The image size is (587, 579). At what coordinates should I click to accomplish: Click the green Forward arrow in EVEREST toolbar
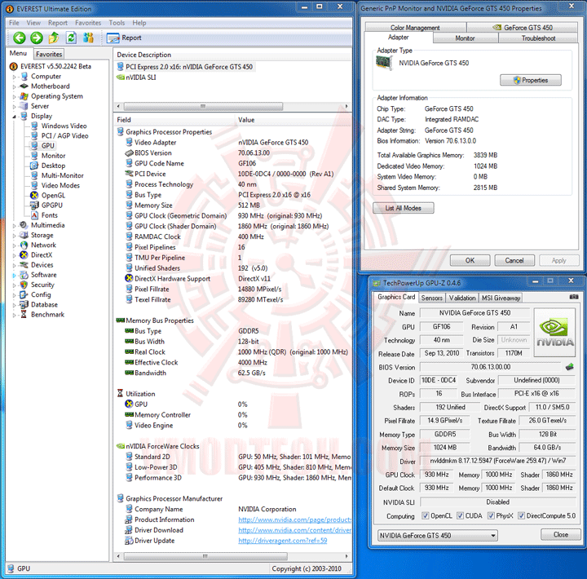click(37, 38)
